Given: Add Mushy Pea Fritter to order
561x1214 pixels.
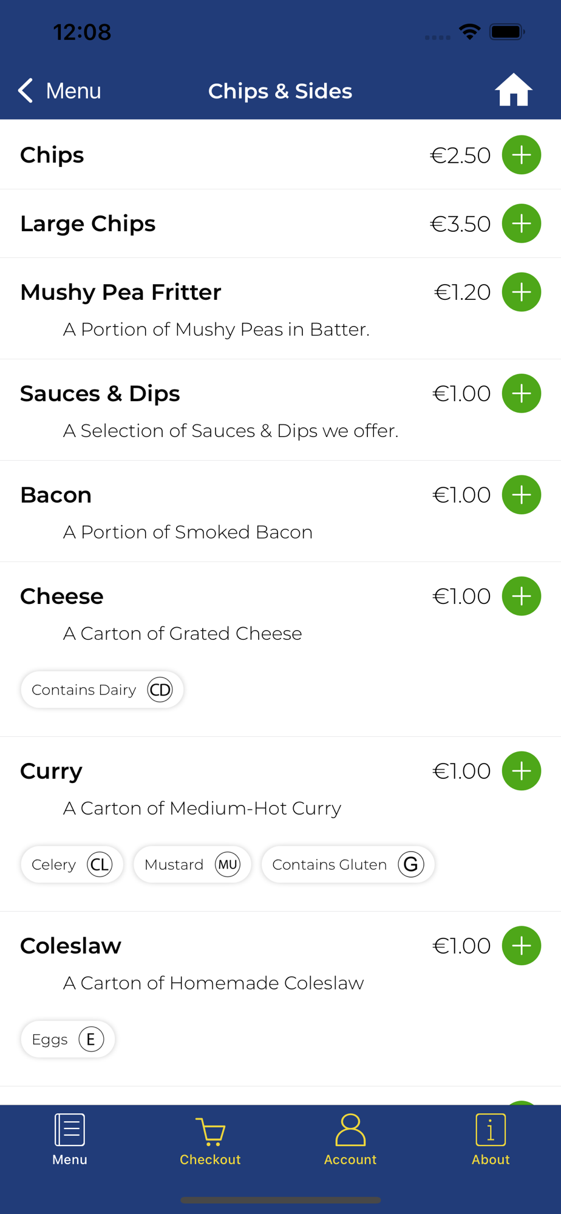Looking at the screenshot, I should click(x=521, y=292).
